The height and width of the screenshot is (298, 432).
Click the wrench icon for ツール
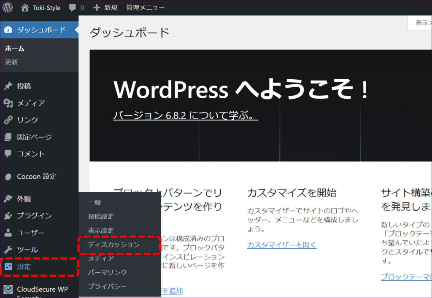8,250
